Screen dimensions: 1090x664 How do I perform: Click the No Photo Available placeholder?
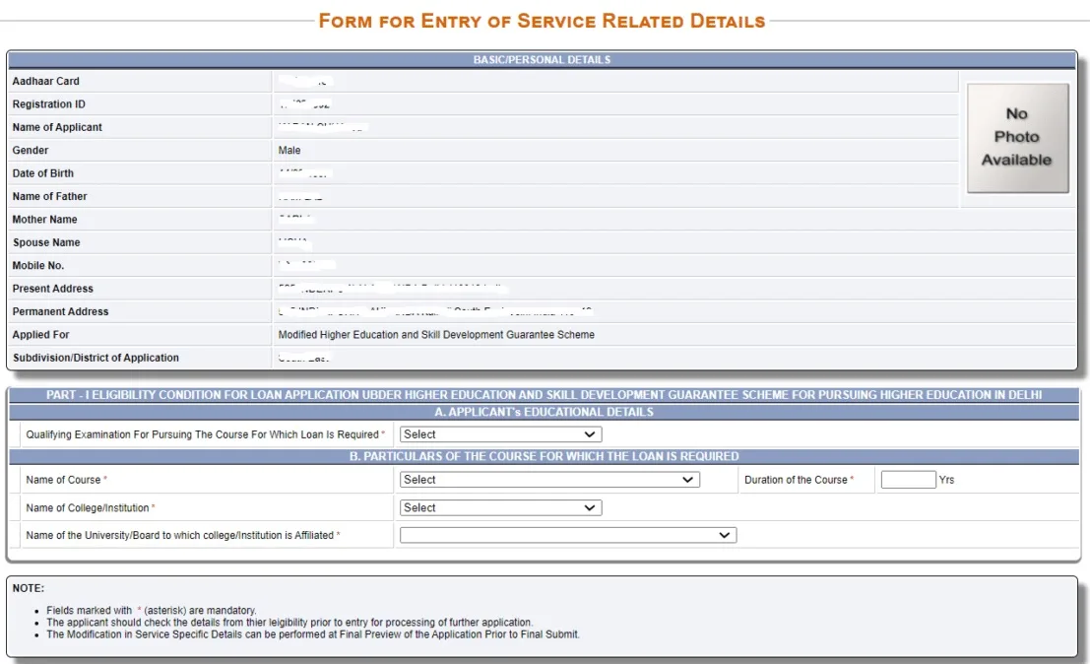tap(1018, 138)
